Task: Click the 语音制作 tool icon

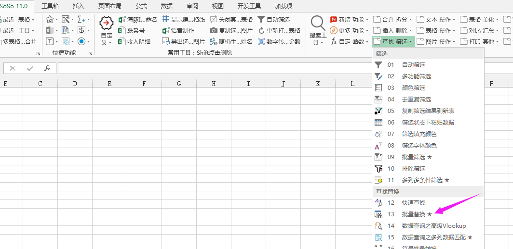Action: [166, 31]
